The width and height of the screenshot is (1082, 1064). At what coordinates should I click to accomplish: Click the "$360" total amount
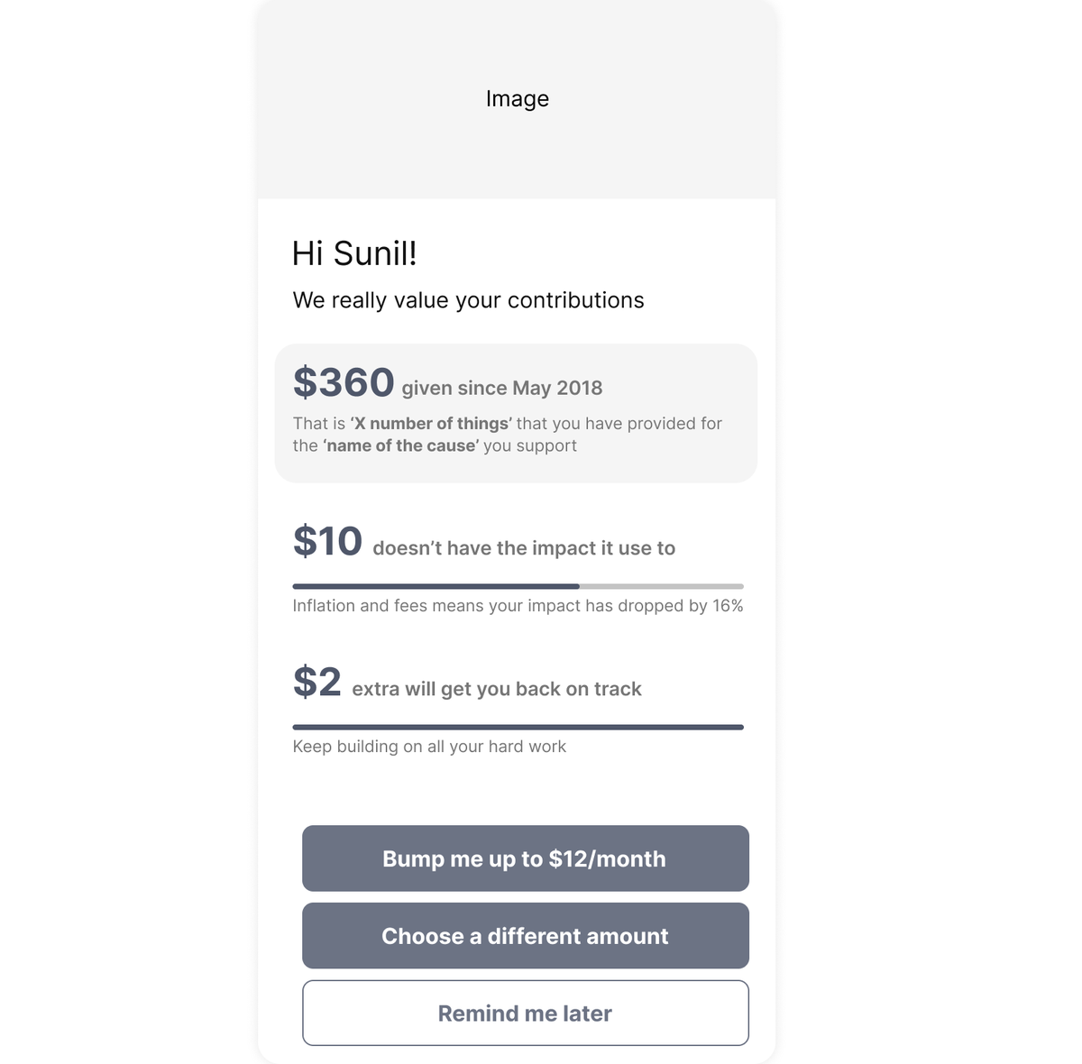(x=344, y=382)
